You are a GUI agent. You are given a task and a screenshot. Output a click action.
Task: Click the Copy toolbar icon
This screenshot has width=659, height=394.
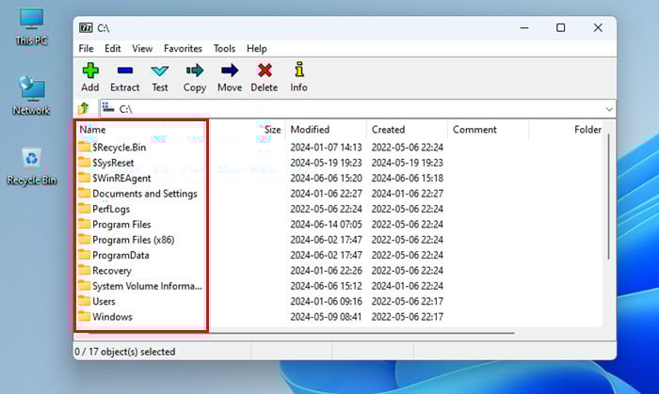tap(195, 71)
